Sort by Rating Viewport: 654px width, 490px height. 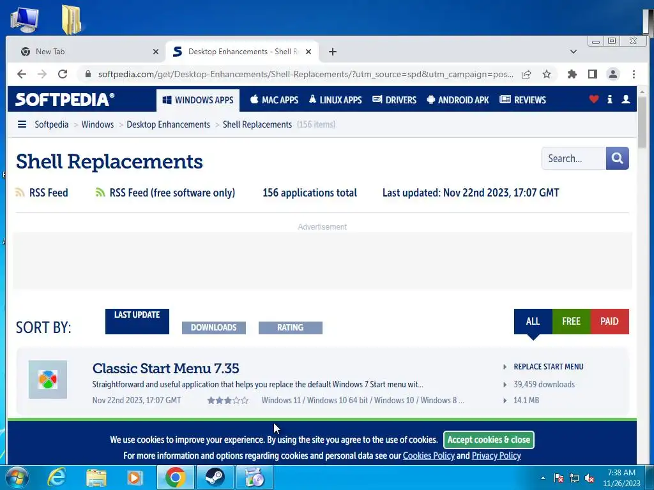point(291,327)
